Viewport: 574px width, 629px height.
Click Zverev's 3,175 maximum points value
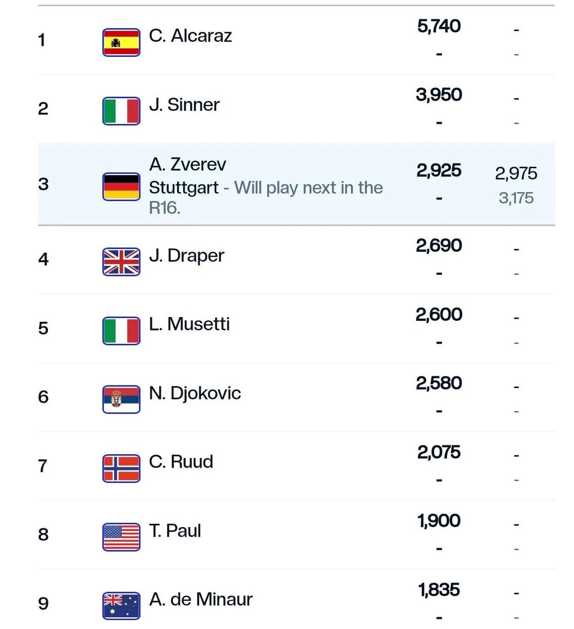[516, 198]
